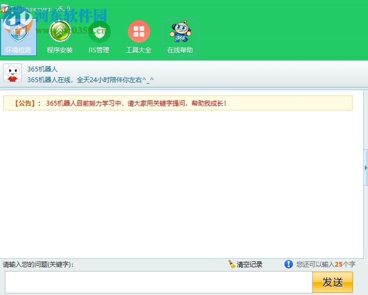Click the 您还可以输入25个字 counter text
368x295 pixels.
point(326,265)
